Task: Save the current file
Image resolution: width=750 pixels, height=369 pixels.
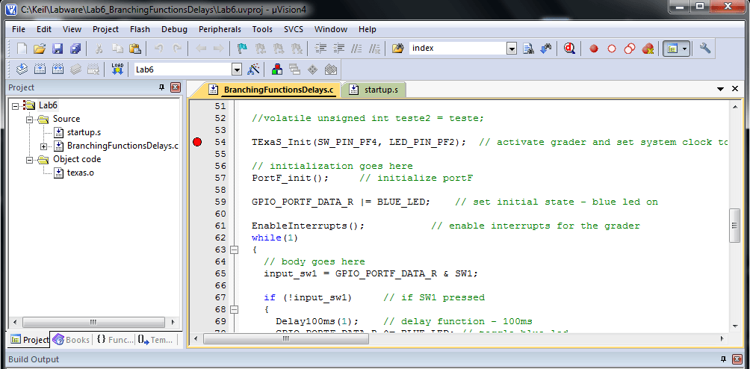Action: click(x=58, y=49)
